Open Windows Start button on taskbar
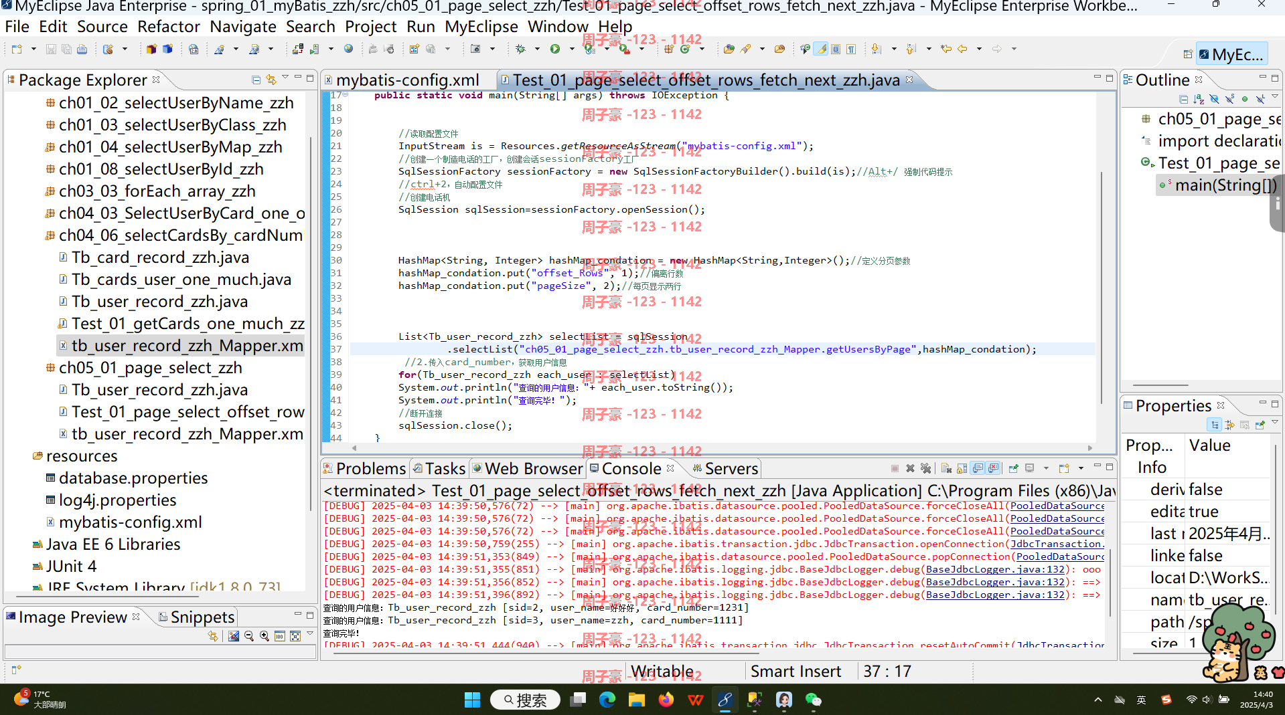 472,700
